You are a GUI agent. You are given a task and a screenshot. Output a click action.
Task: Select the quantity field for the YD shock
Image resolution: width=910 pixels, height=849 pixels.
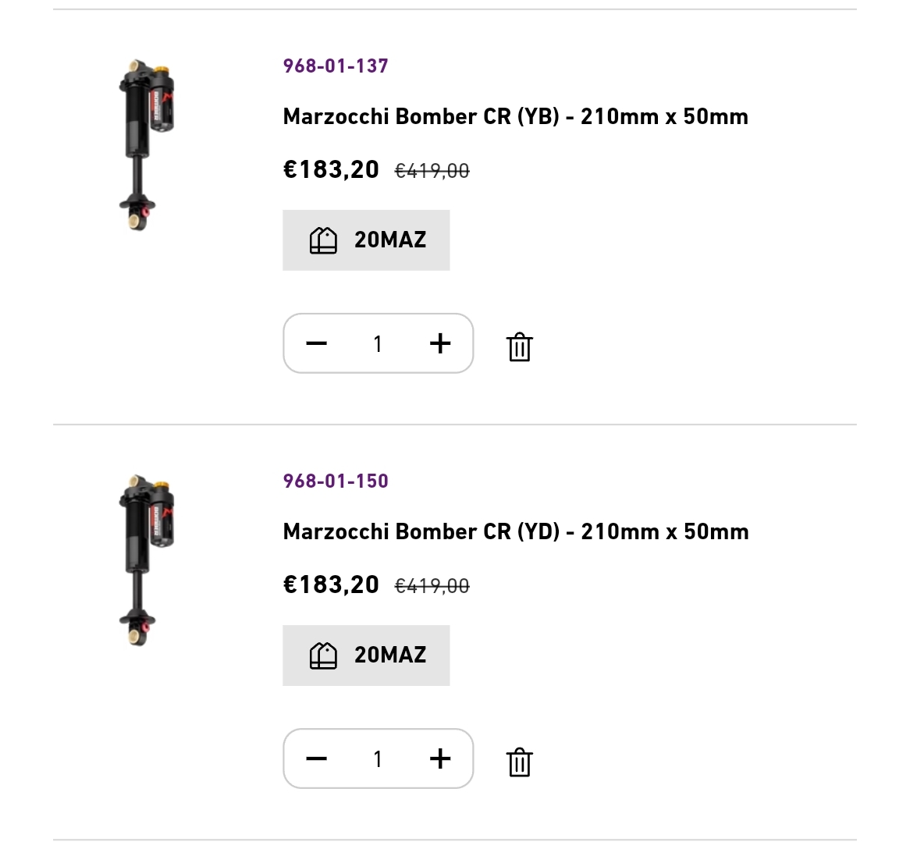[378, 758]
